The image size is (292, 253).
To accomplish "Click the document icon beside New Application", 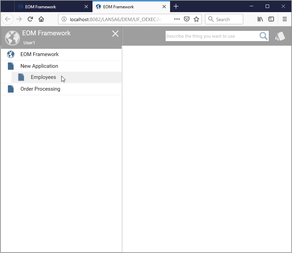I will (11, 66).
